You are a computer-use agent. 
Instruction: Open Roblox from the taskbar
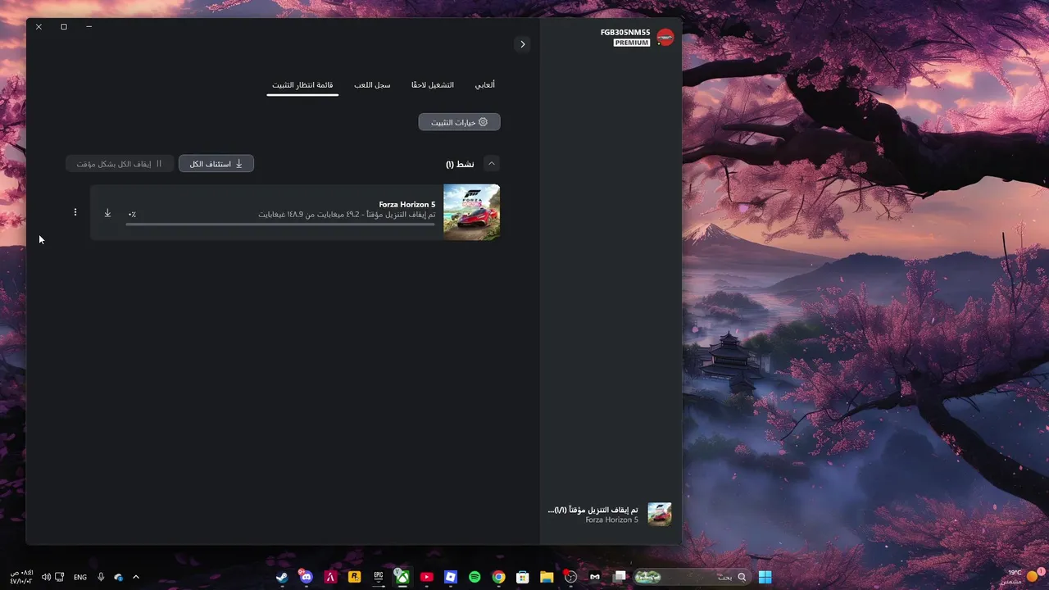451,577
